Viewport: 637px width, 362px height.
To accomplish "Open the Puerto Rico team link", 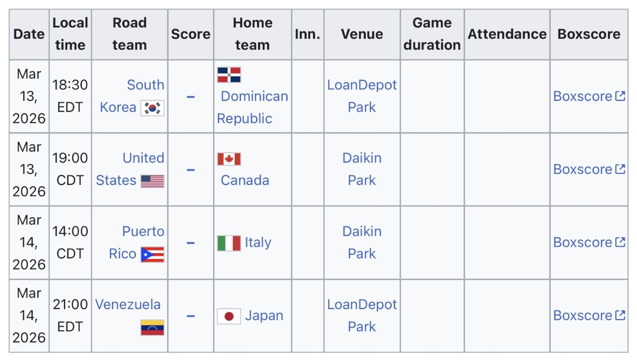I will 143,231.
